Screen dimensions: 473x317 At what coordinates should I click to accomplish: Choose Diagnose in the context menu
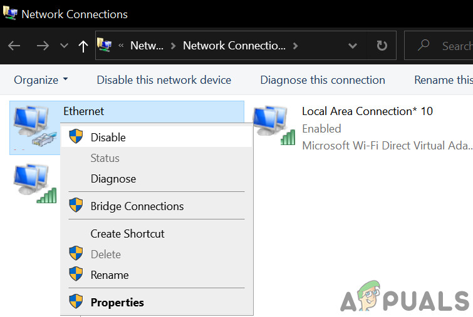pos(113,179)
